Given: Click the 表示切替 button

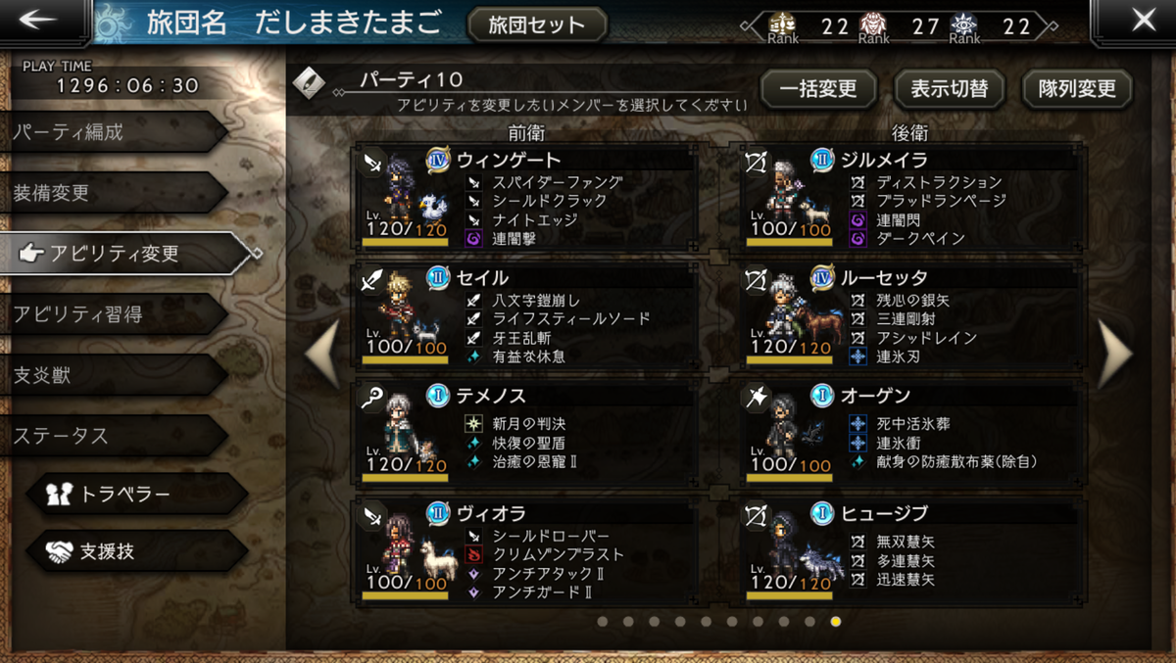Looking at the screenshot, I should click(x=950, y=89).
